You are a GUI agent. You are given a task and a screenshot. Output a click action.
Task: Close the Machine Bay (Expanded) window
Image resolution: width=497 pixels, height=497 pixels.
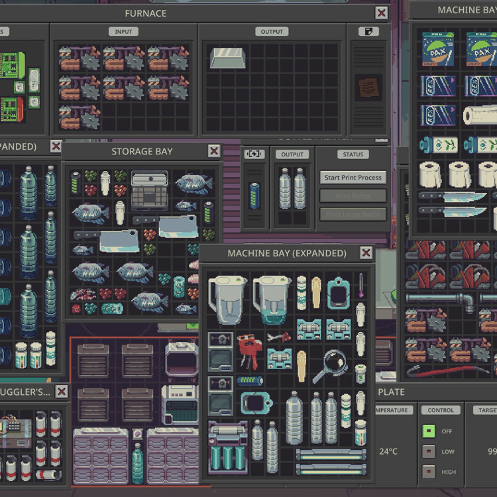point(366,252)
